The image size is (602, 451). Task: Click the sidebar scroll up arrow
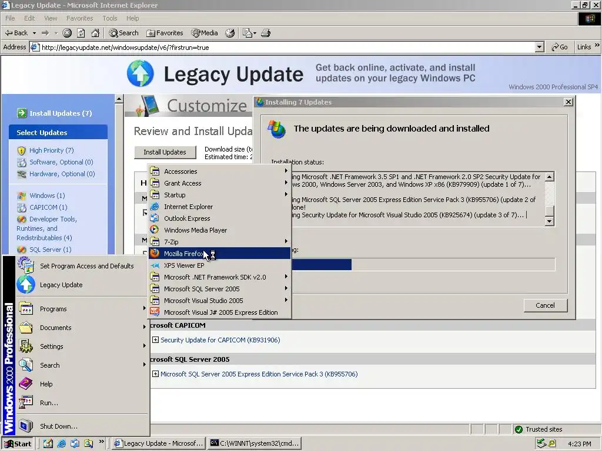tap(119, 99)
